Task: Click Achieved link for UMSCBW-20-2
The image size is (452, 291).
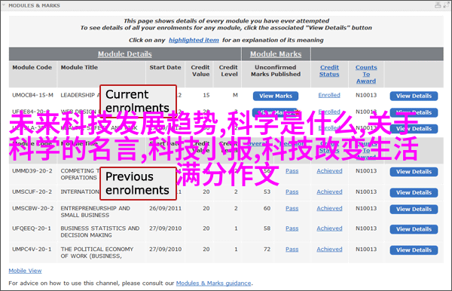Action: coord(329,209)
